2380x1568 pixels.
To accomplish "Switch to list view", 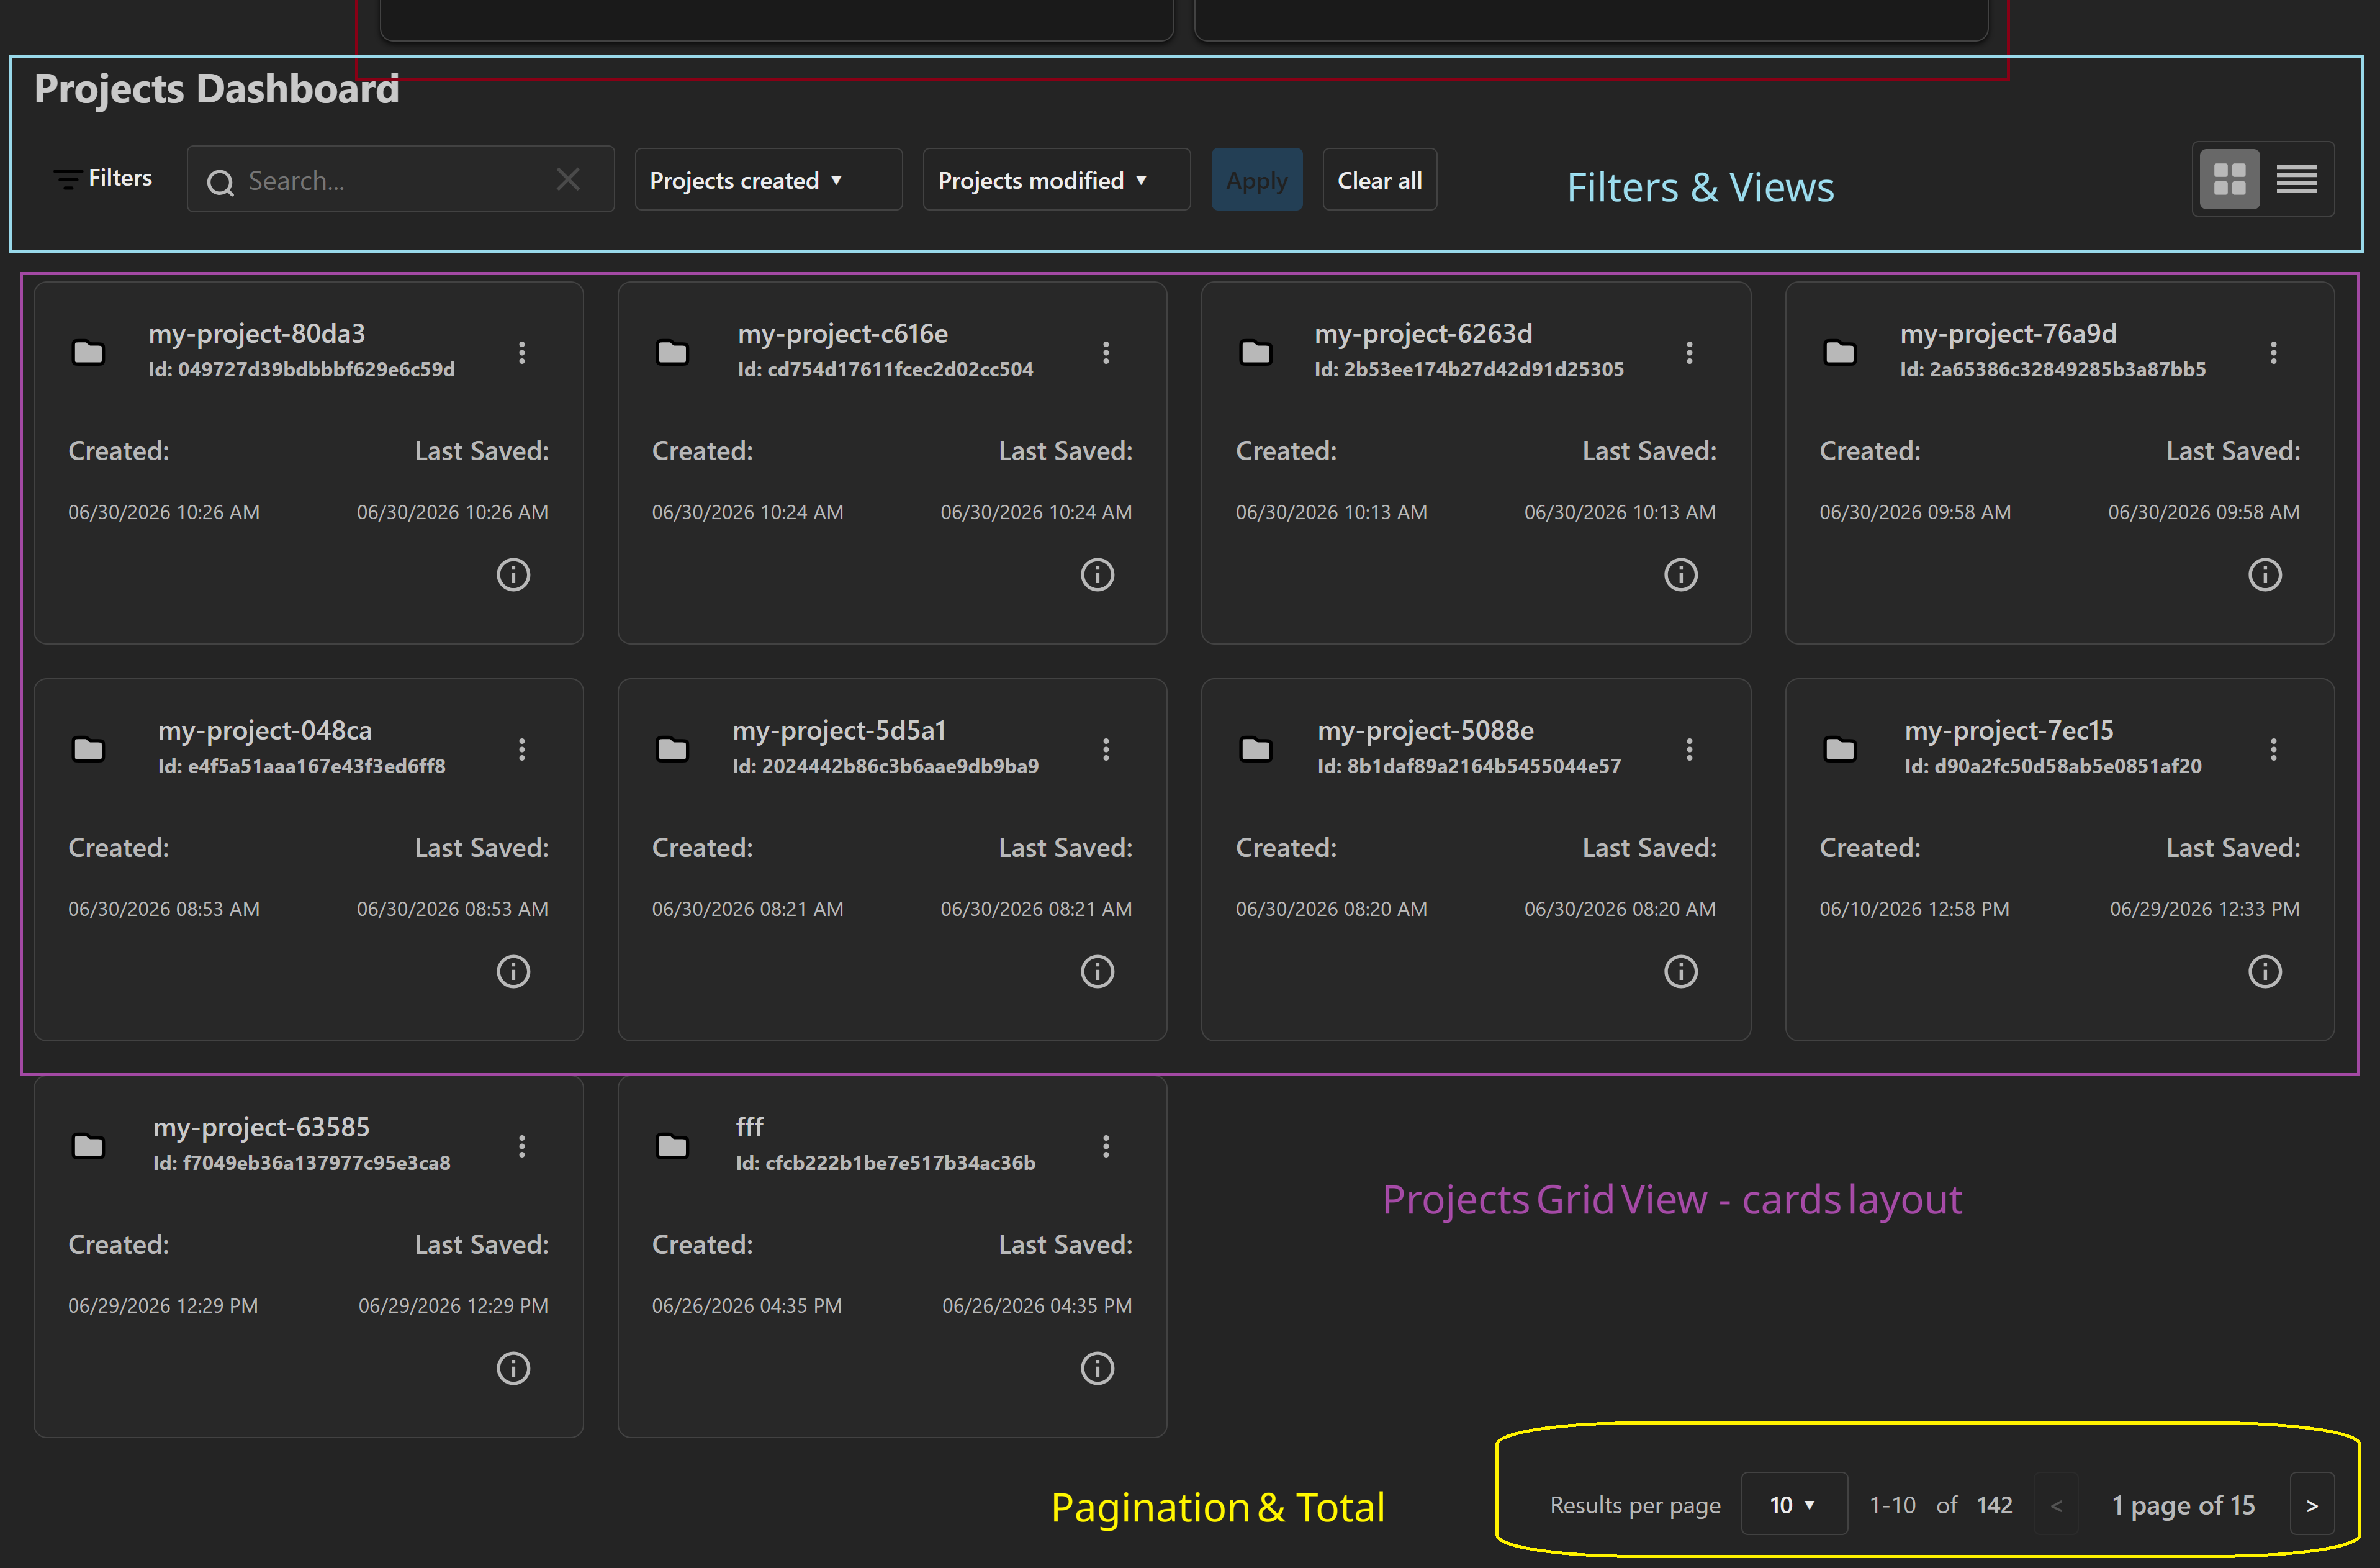I will coord(2297,180).
